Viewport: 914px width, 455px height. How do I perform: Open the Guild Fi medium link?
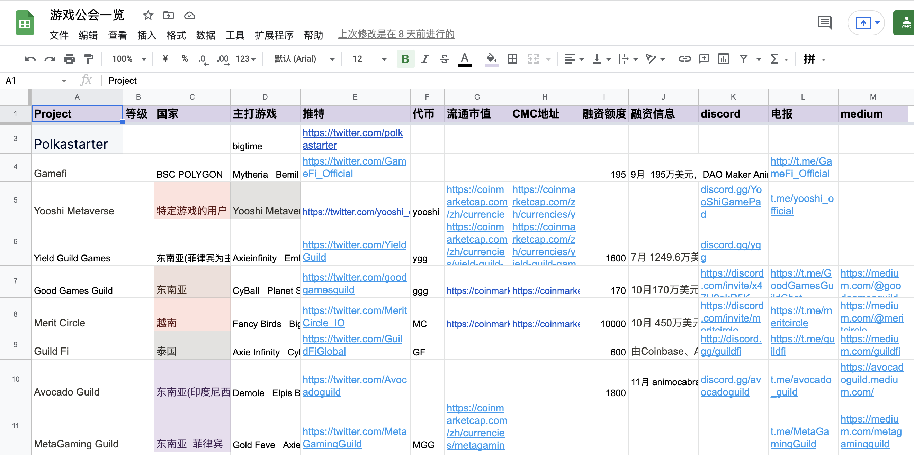(x=870, y=345)
